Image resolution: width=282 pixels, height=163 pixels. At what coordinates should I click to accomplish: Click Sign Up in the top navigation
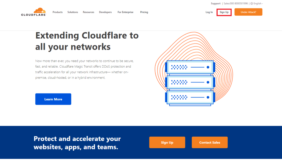tap(224, 12)
